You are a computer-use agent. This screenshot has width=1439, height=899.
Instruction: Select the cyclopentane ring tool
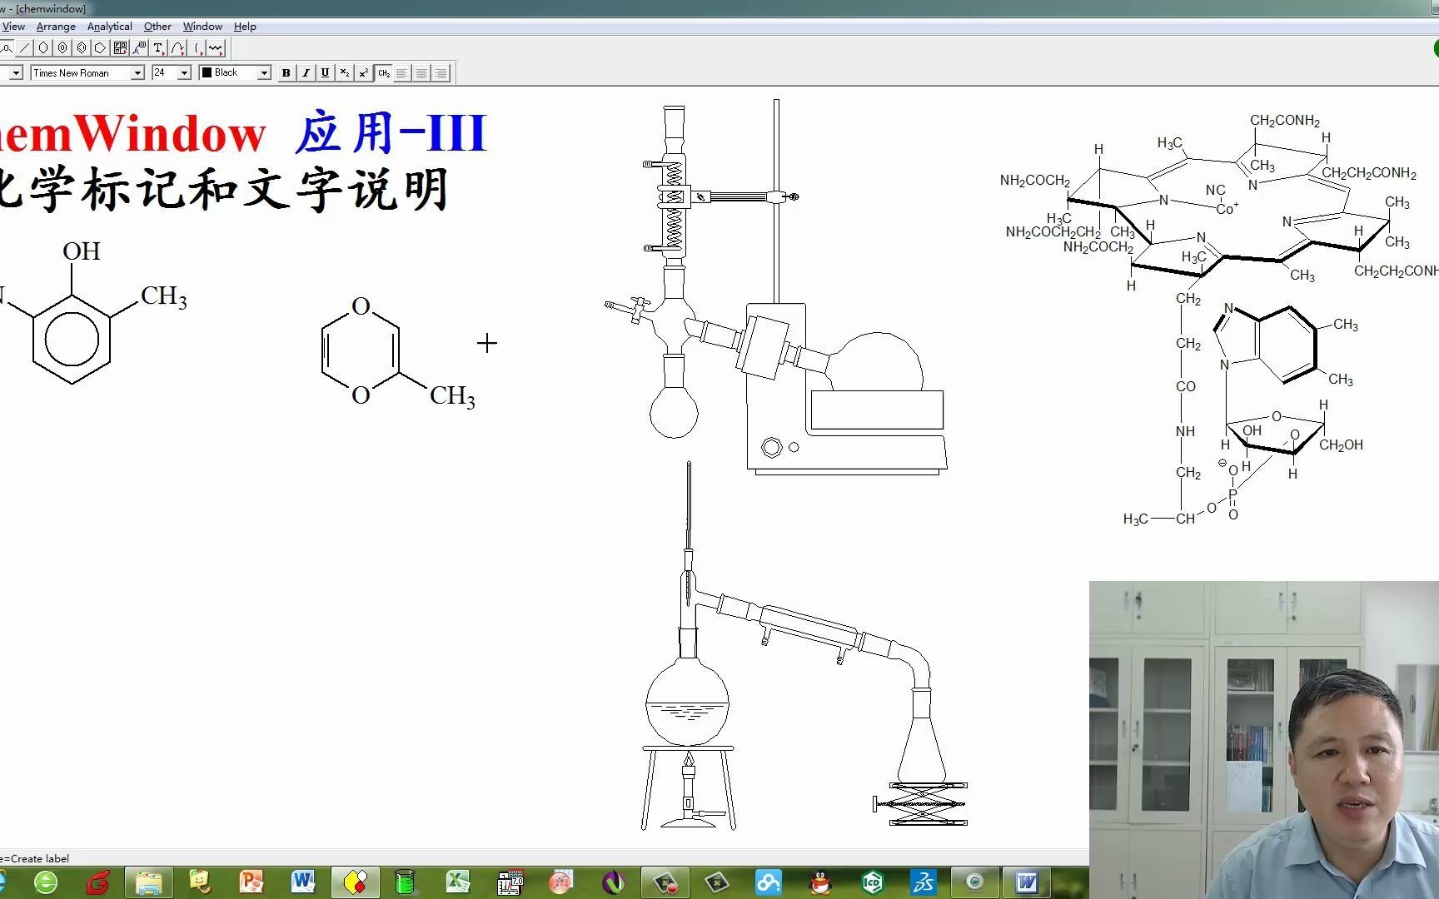tap(101, 48)
